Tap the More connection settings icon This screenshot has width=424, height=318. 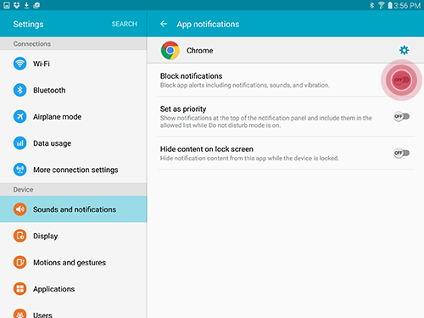pos(20,170)
